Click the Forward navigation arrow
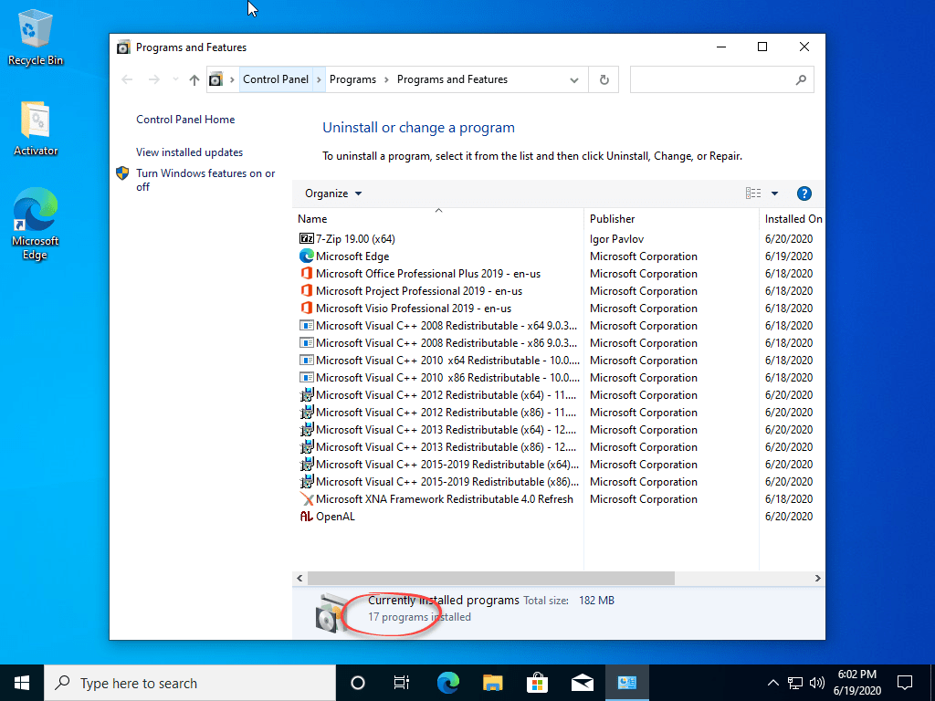935x701 pixels. (153, 80)
